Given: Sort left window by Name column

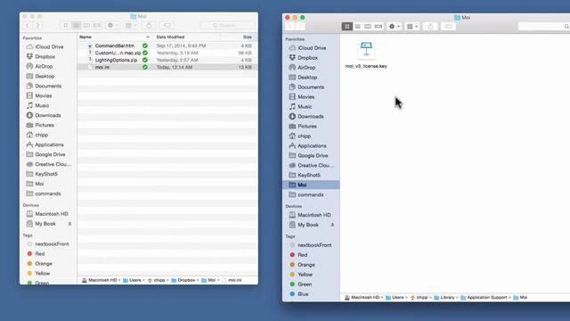Looking at the screenshot, I should (114, 37).
